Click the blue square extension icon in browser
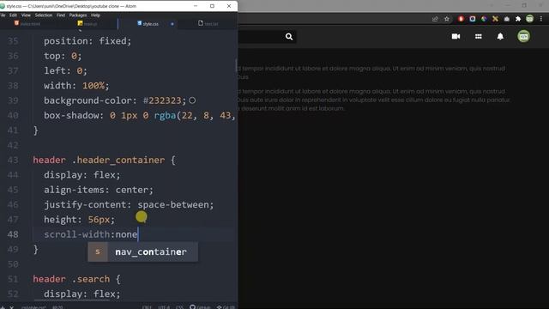This screenshot has height=309, width=549. click(473, 19)
